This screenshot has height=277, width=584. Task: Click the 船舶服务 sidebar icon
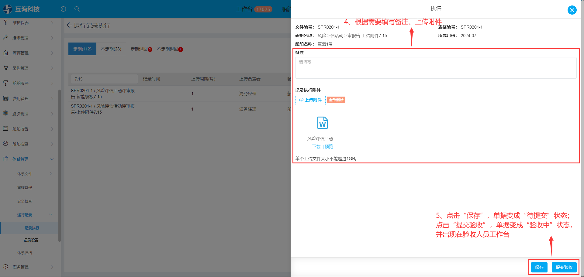5,83
